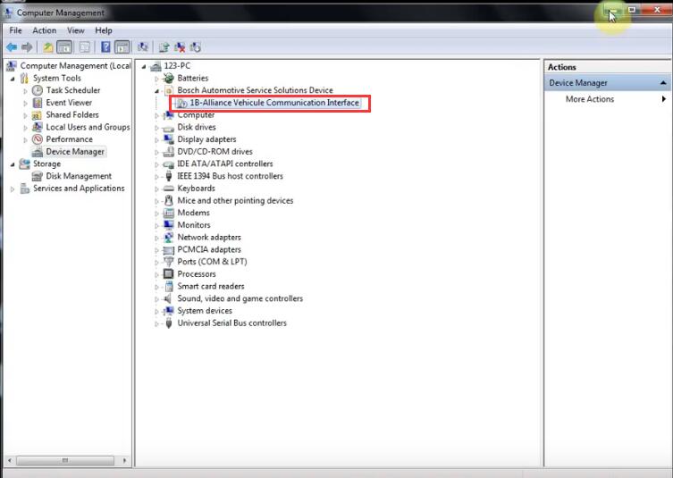Open the Action menu

tap(44, 30)
